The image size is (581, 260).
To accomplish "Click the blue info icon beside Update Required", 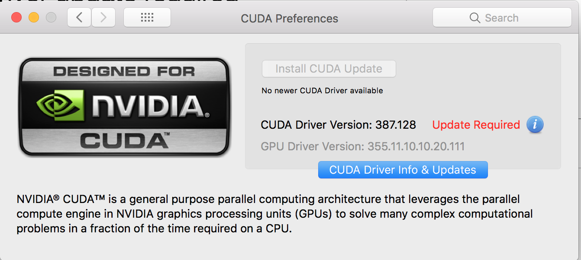I will point(535,124).
